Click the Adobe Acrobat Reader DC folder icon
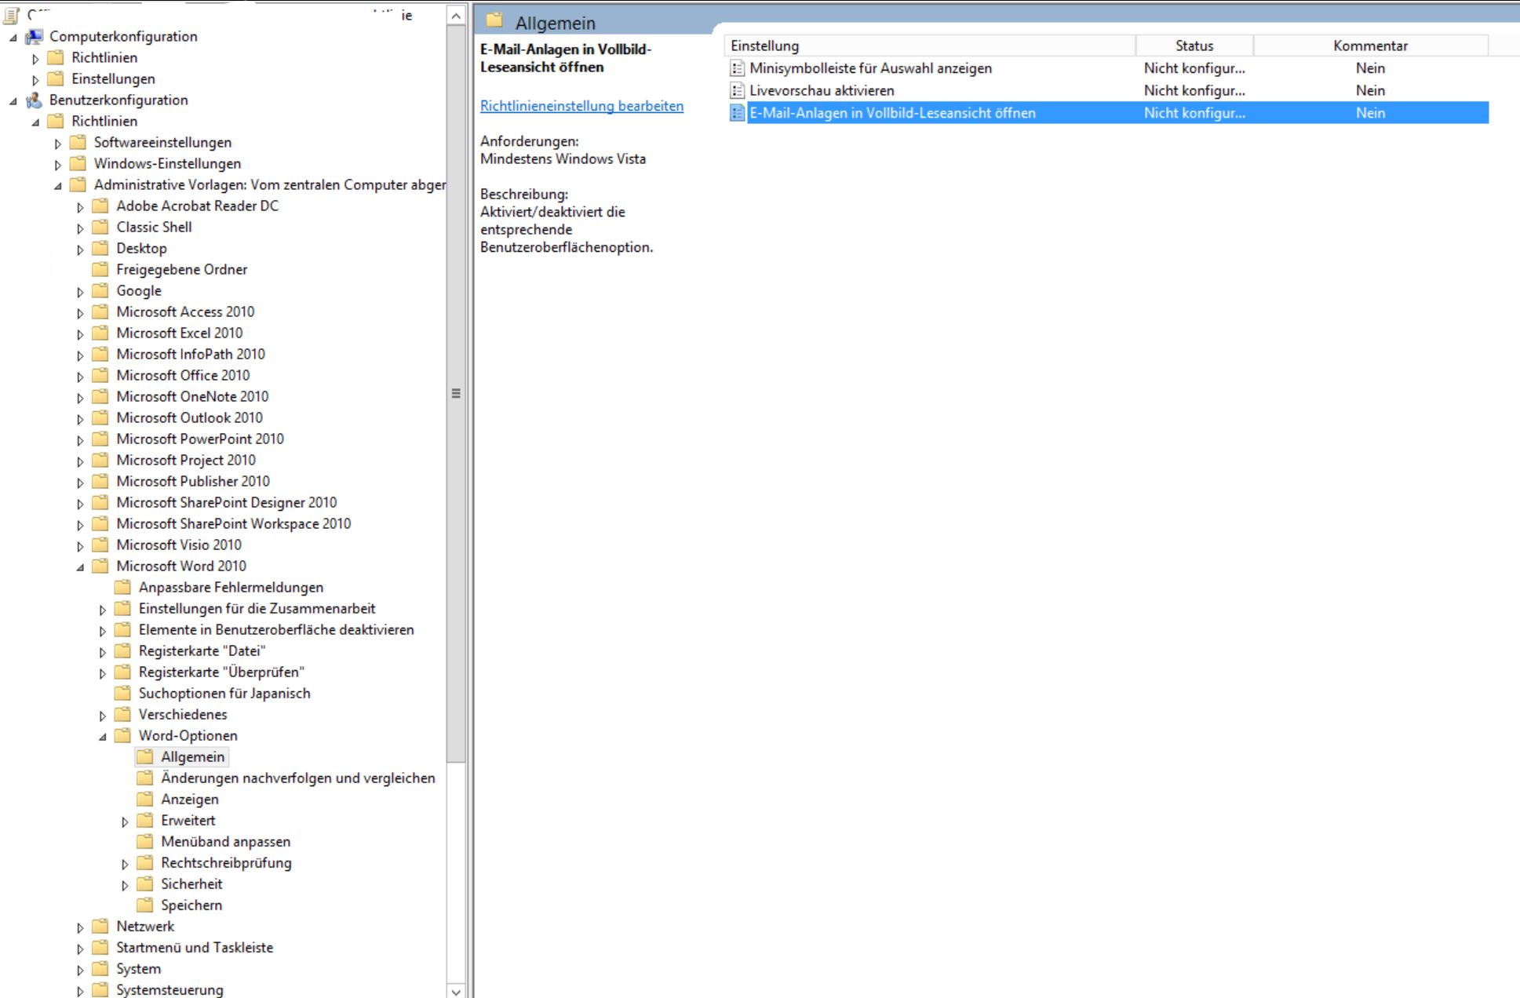Screen dimensions: 1520x998 [x=100, y=206]
